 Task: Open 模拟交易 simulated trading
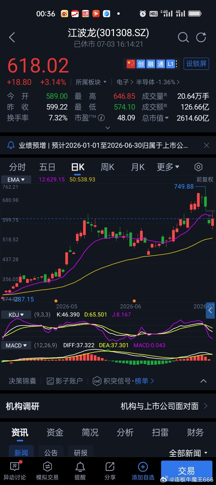point(47,471)
